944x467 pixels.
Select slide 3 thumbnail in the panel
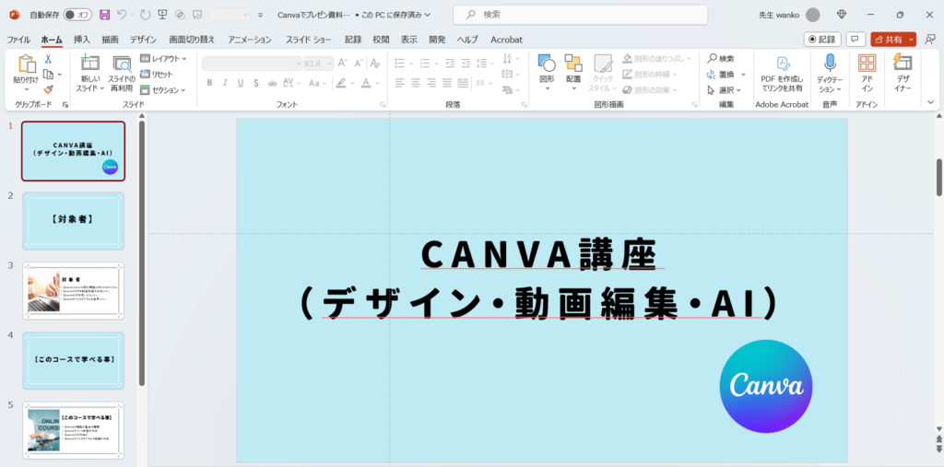coord(73,288)
